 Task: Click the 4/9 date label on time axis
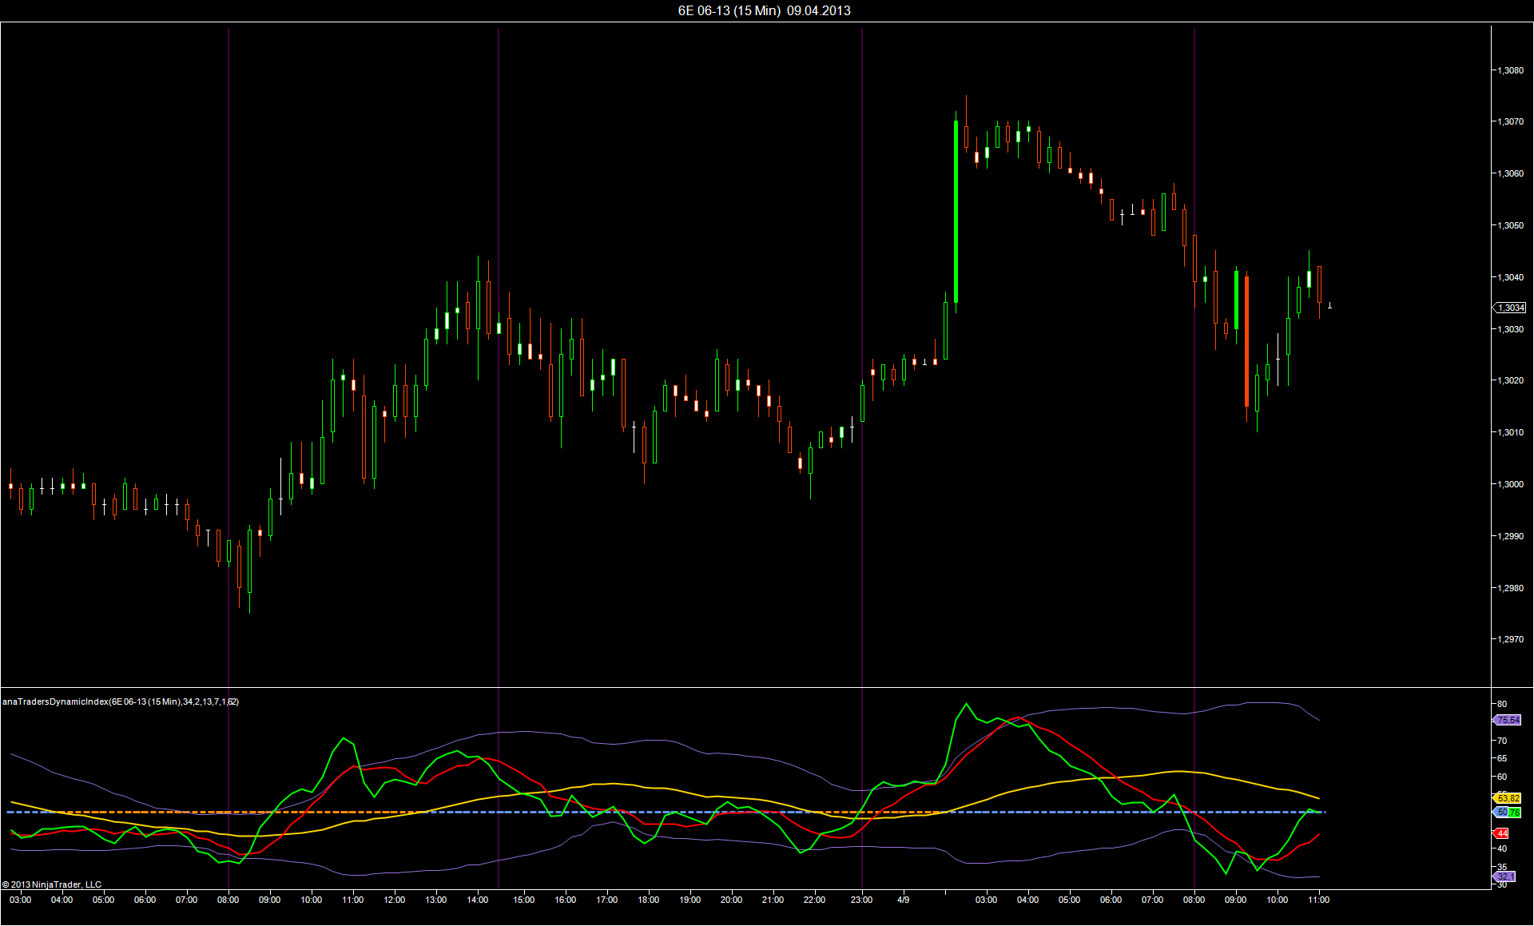point(903,900)
